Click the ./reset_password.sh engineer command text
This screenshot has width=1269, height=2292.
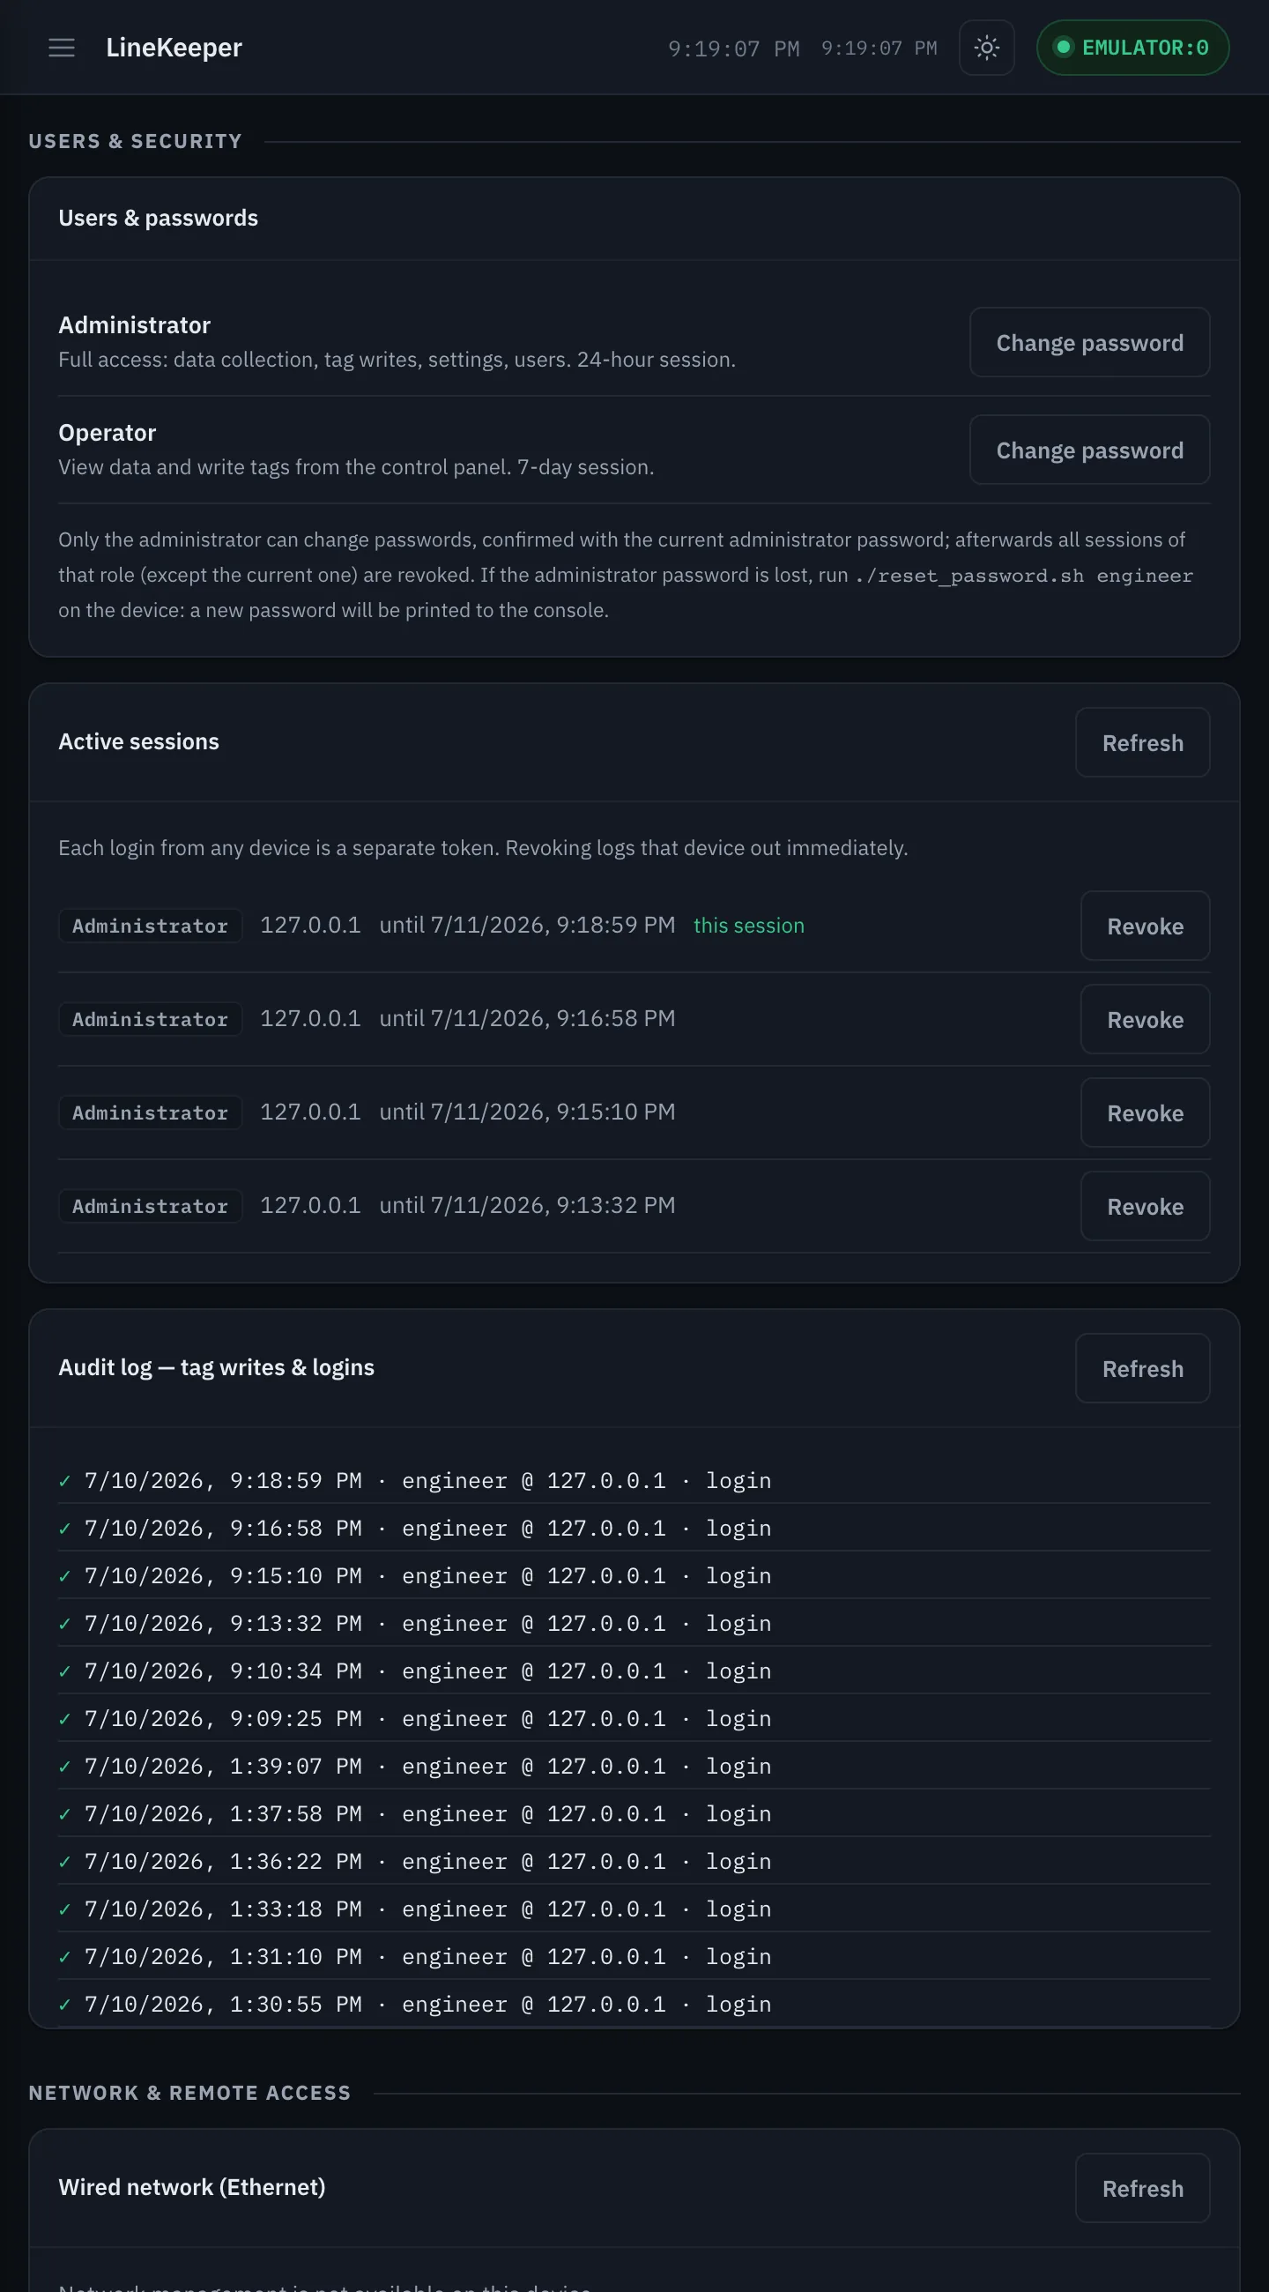(1023, 576)
